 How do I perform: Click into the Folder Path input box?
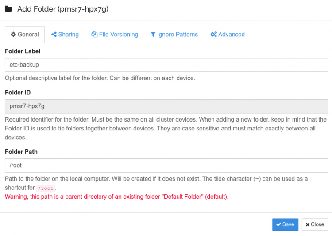point(166,165)
